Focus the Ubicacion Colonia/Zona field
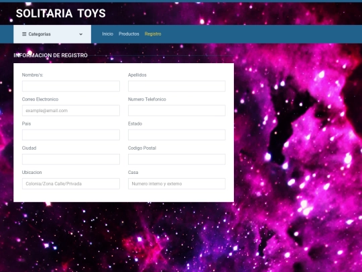Image resolution: width=362 pixels, height=272 pixels. tap(71, 183)
